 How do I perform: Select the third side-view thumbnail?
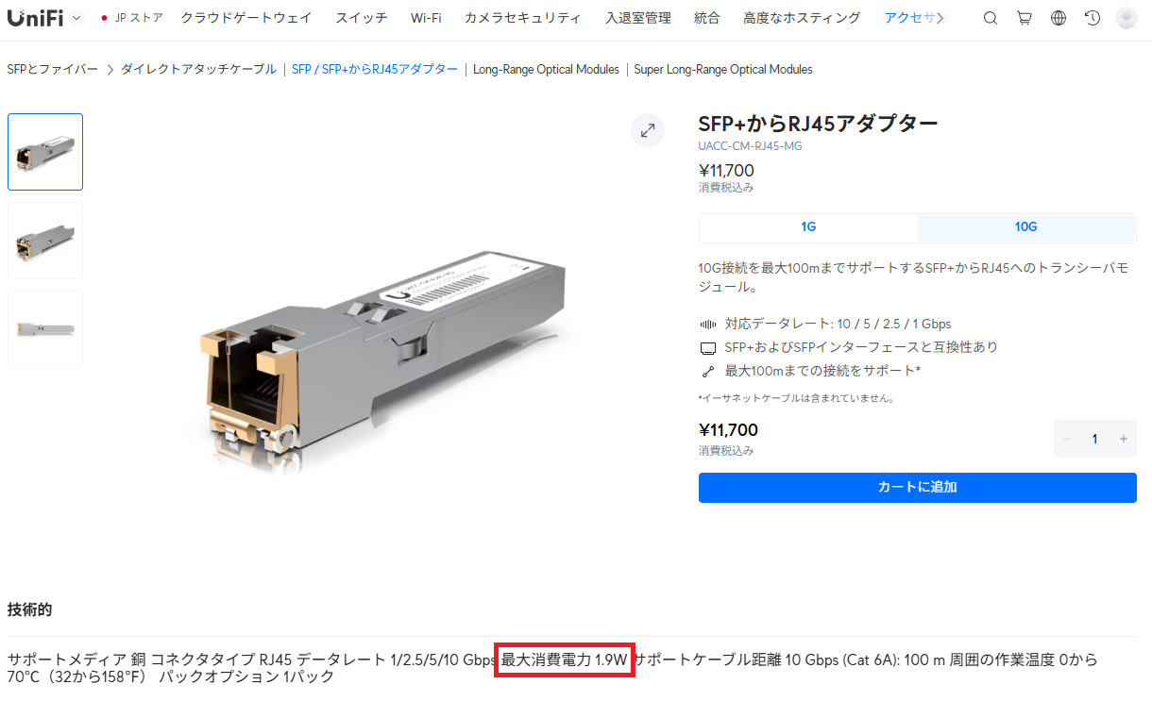[x=45, y=329]
